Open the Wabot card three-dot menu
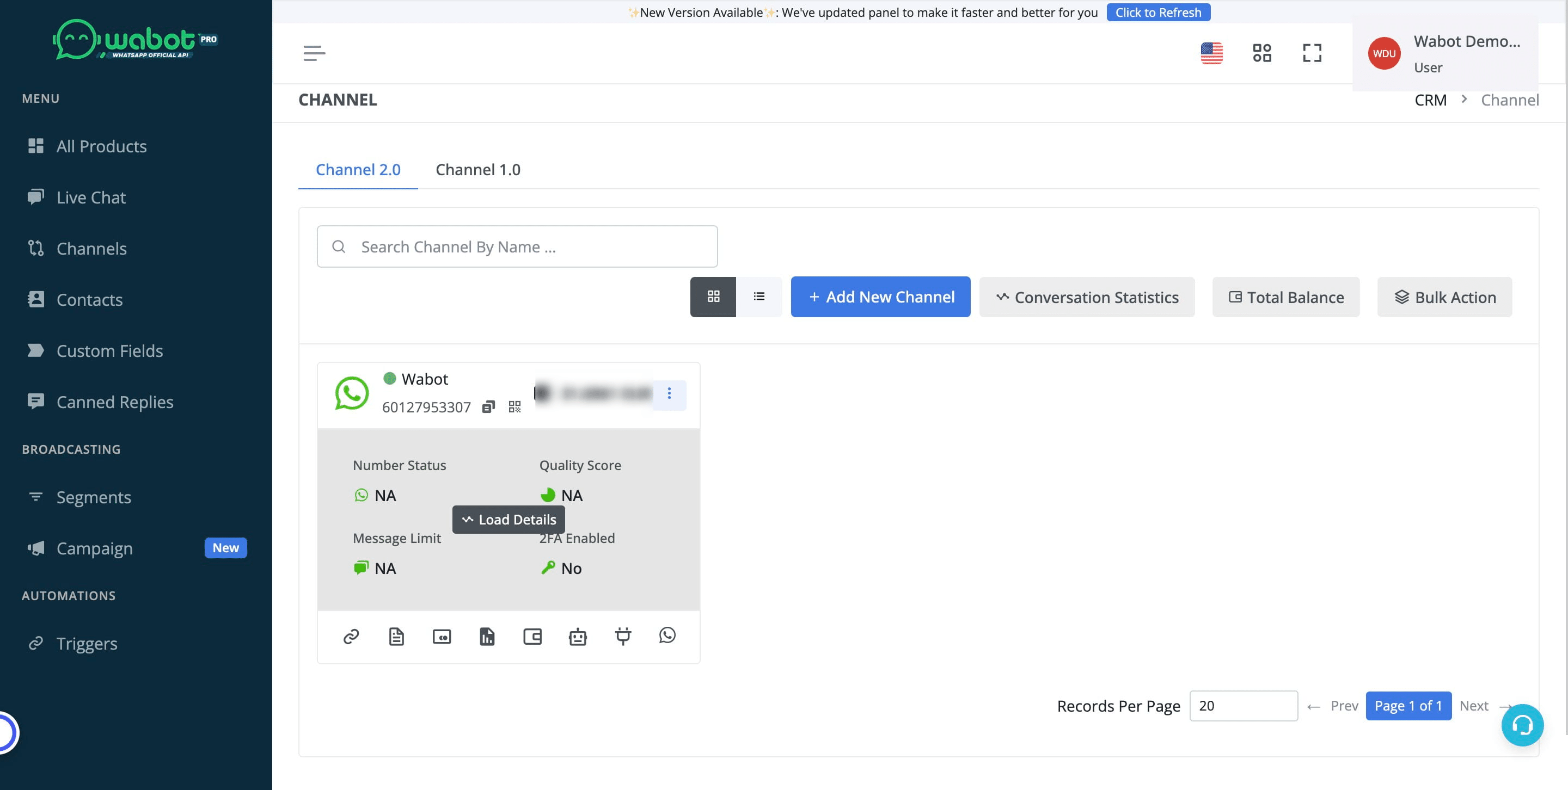 (669, 393)
